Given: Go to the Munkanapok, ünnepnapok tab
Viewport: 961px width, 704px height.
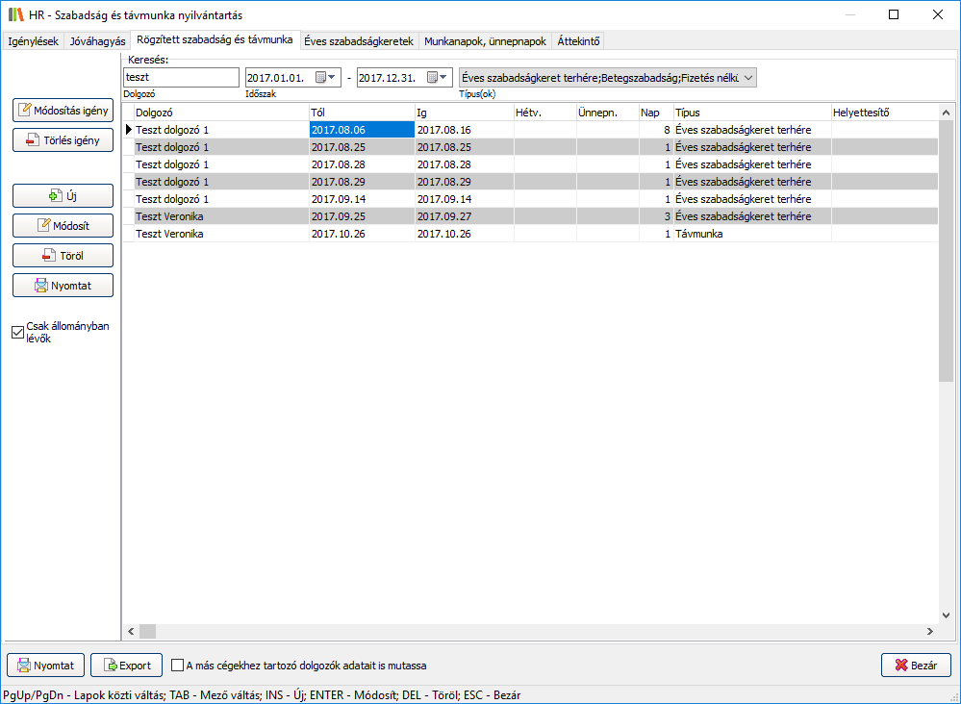Looking at the screenshot, I should pyautogui.click(x=485, y=41).
